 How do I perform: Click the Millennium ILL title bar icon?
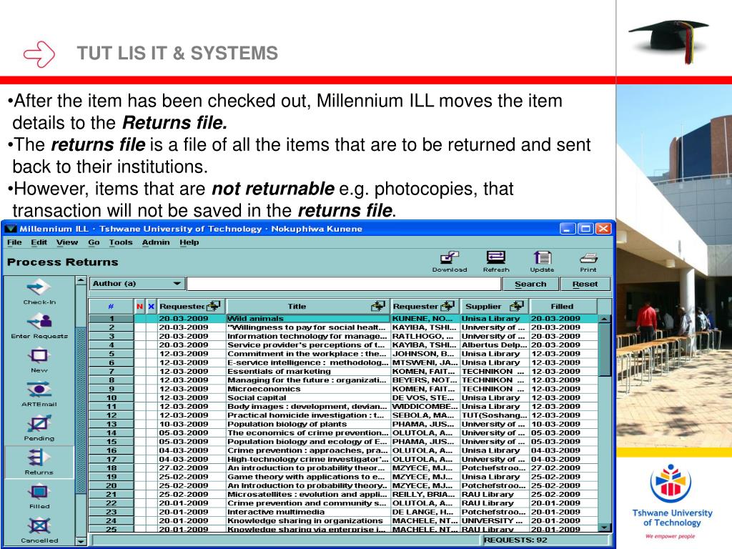pos(10,229)
